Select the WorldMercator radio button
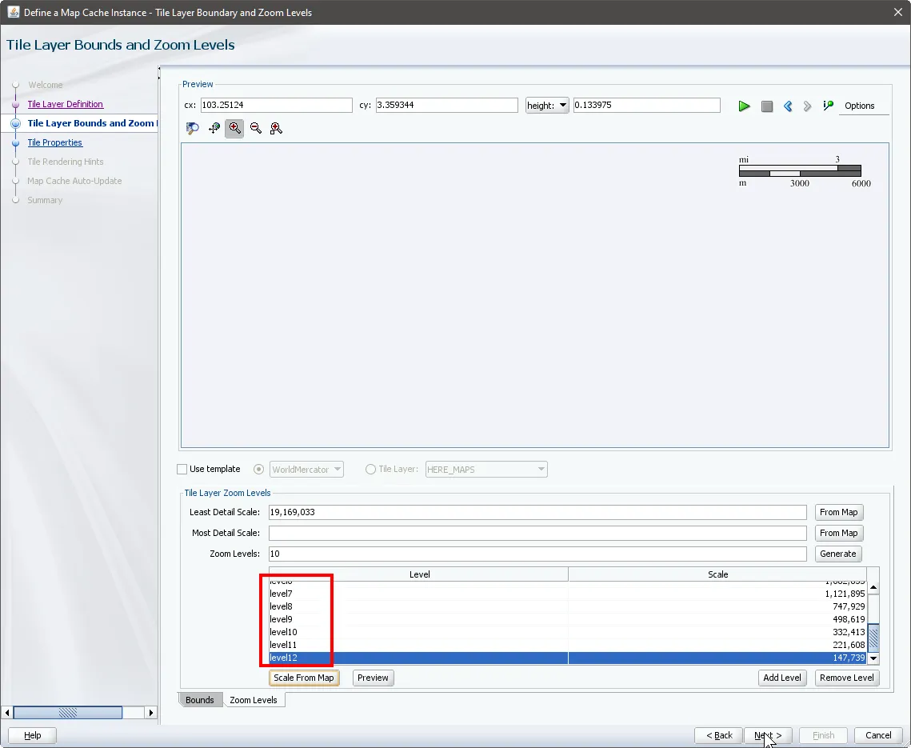The width and height of the screenshot is (911, 748). [x=258, y=470]
